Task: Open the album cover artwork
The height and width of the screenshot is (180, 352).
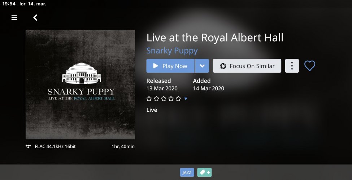Action: point(80,85)
